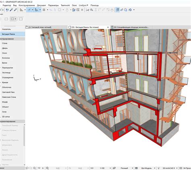Toggle the Grid Snap hash icon
The width and height of the screenshot is (191, 170).
(x=44, y=10)
